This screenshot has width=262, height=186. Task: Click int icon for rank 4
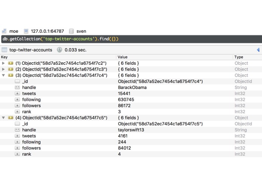coord(17,154)
